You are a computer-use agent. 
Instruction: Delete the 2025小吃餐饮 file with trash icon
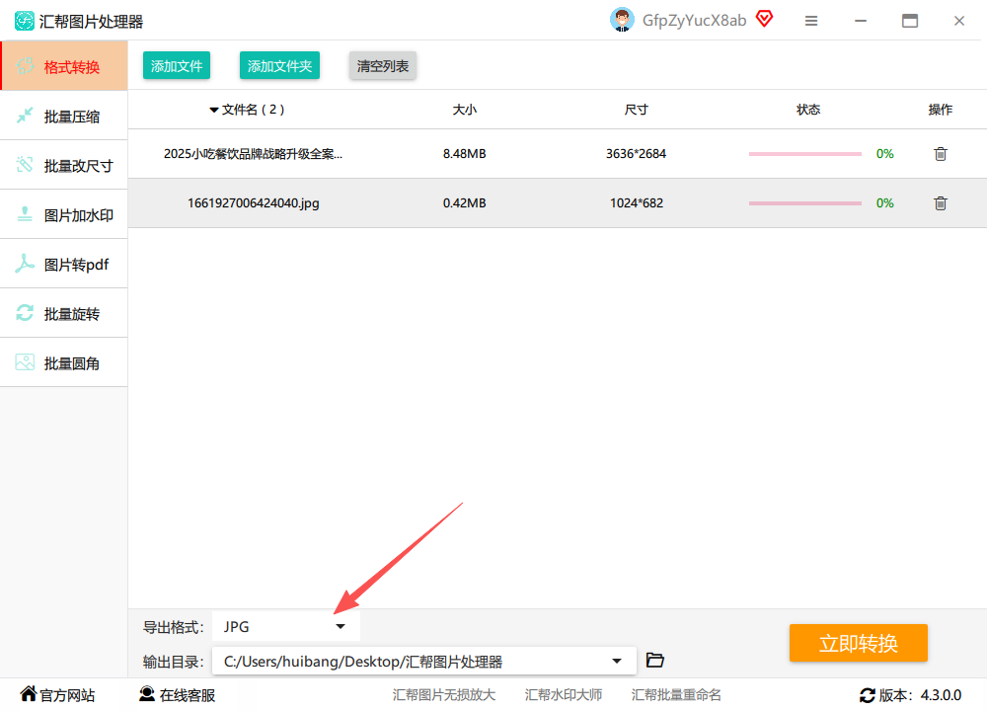pyautogui.click(x=941, y=154)
